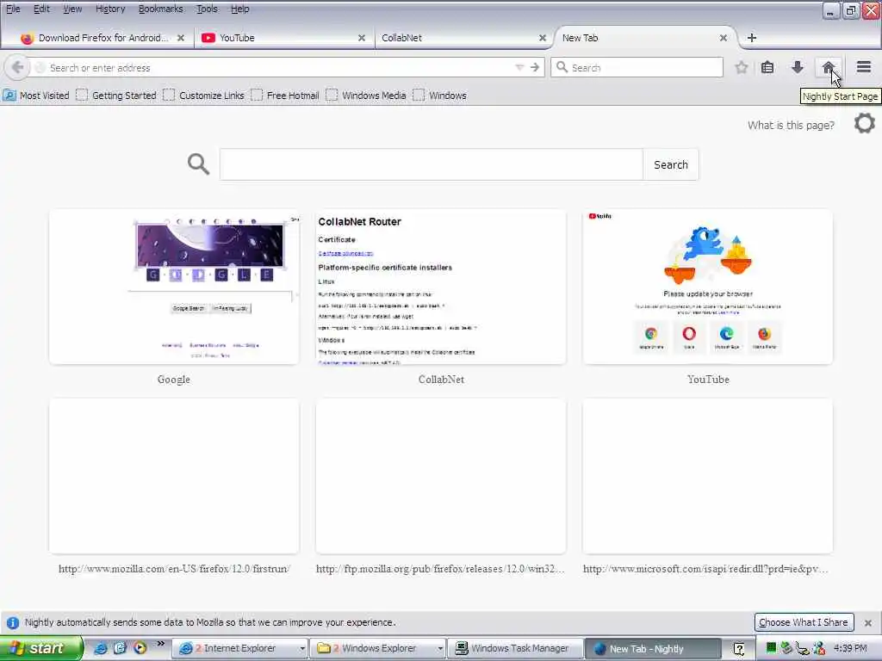The image size is (882, 661).
Task: Open the Tools menu
Action: (x=207, y=9)
